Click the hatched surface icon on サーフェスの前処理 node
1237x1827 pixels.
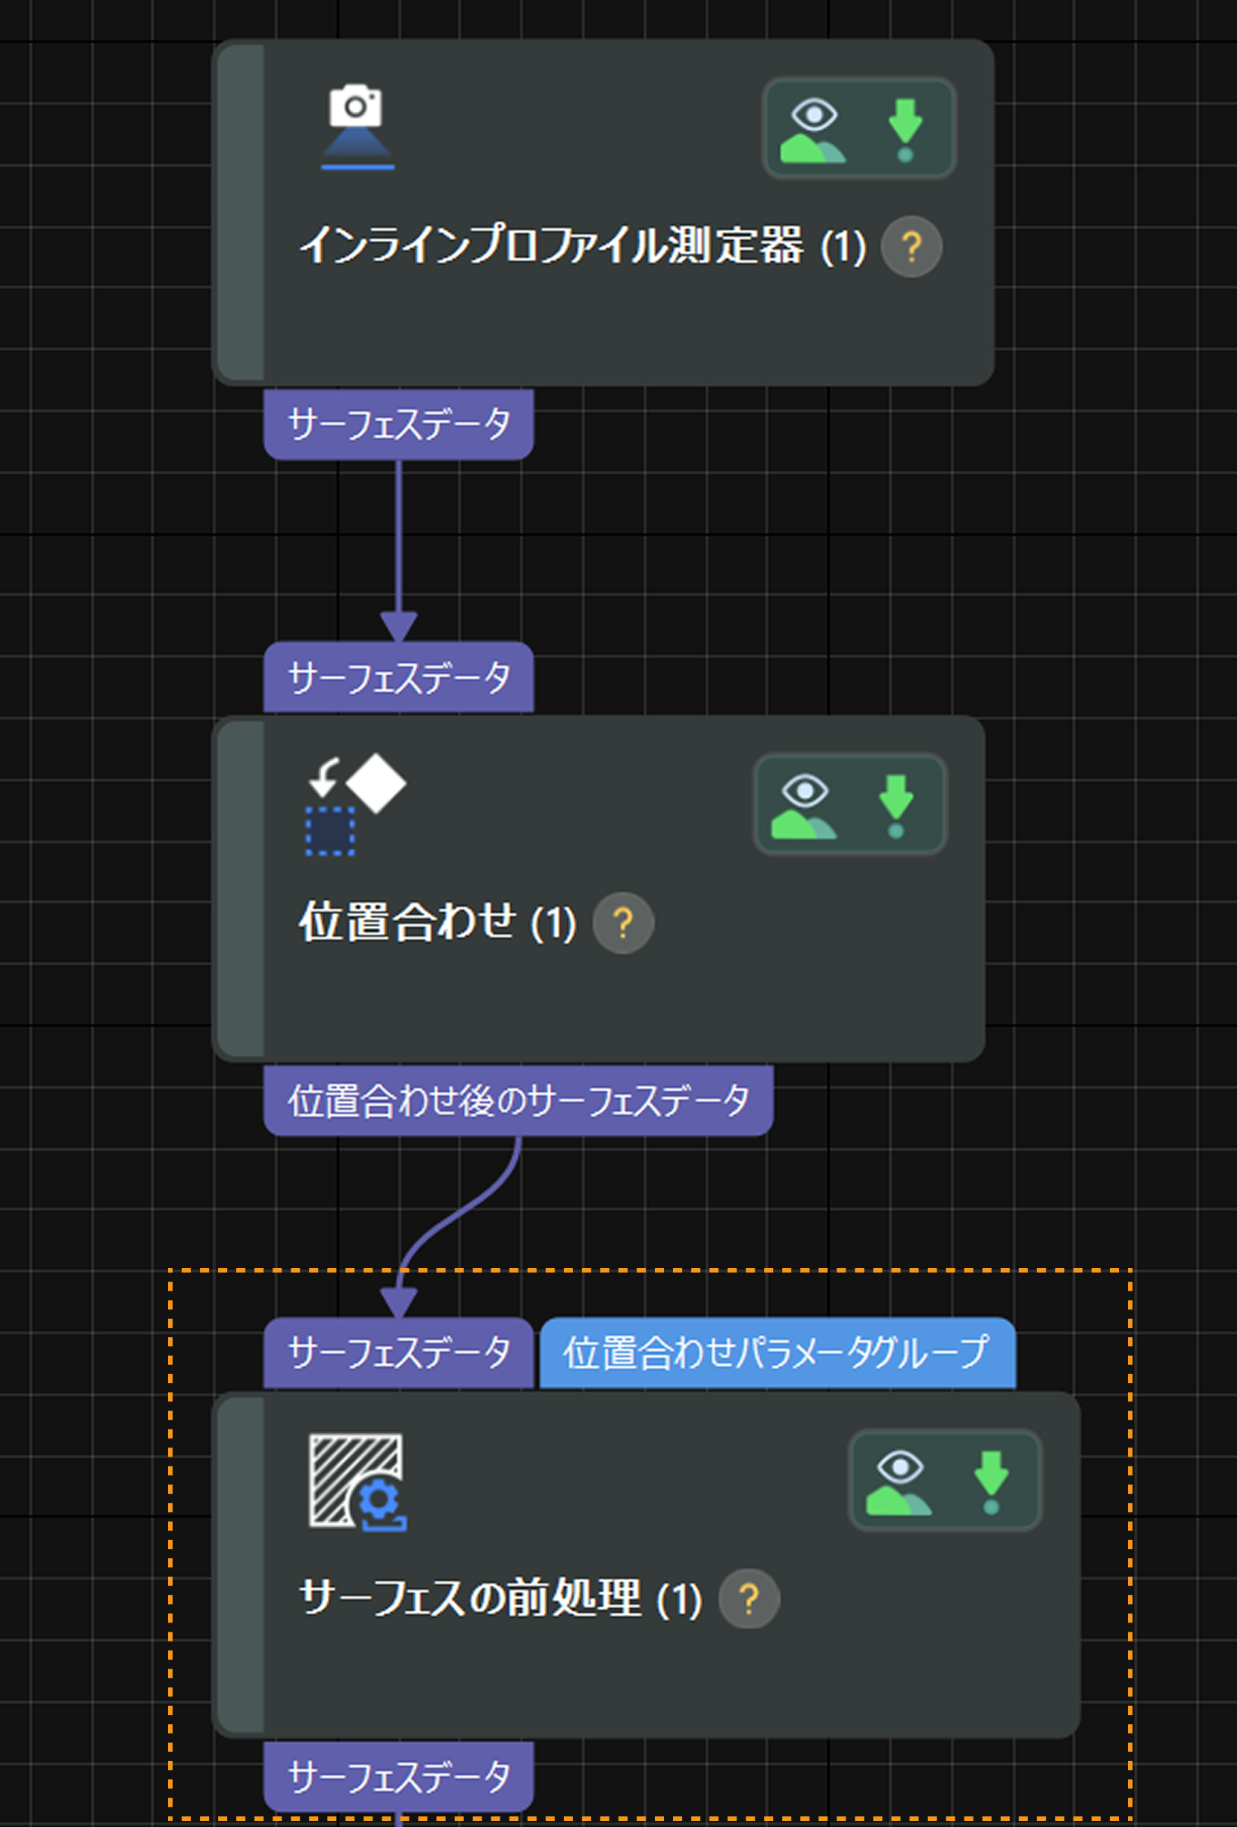coord(357,1482)
